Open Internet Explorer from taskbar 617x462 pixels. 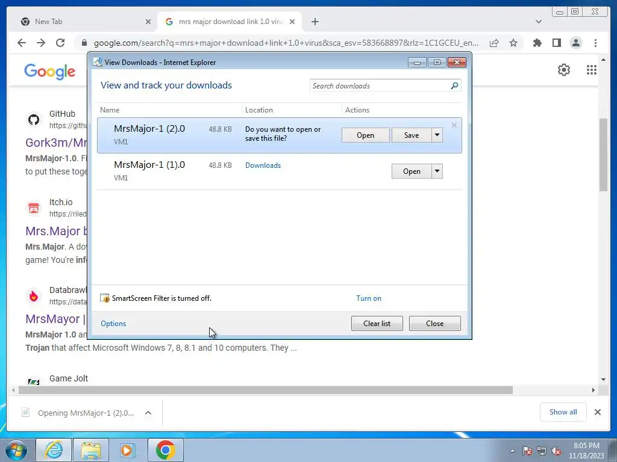click(x=54, y=450)
